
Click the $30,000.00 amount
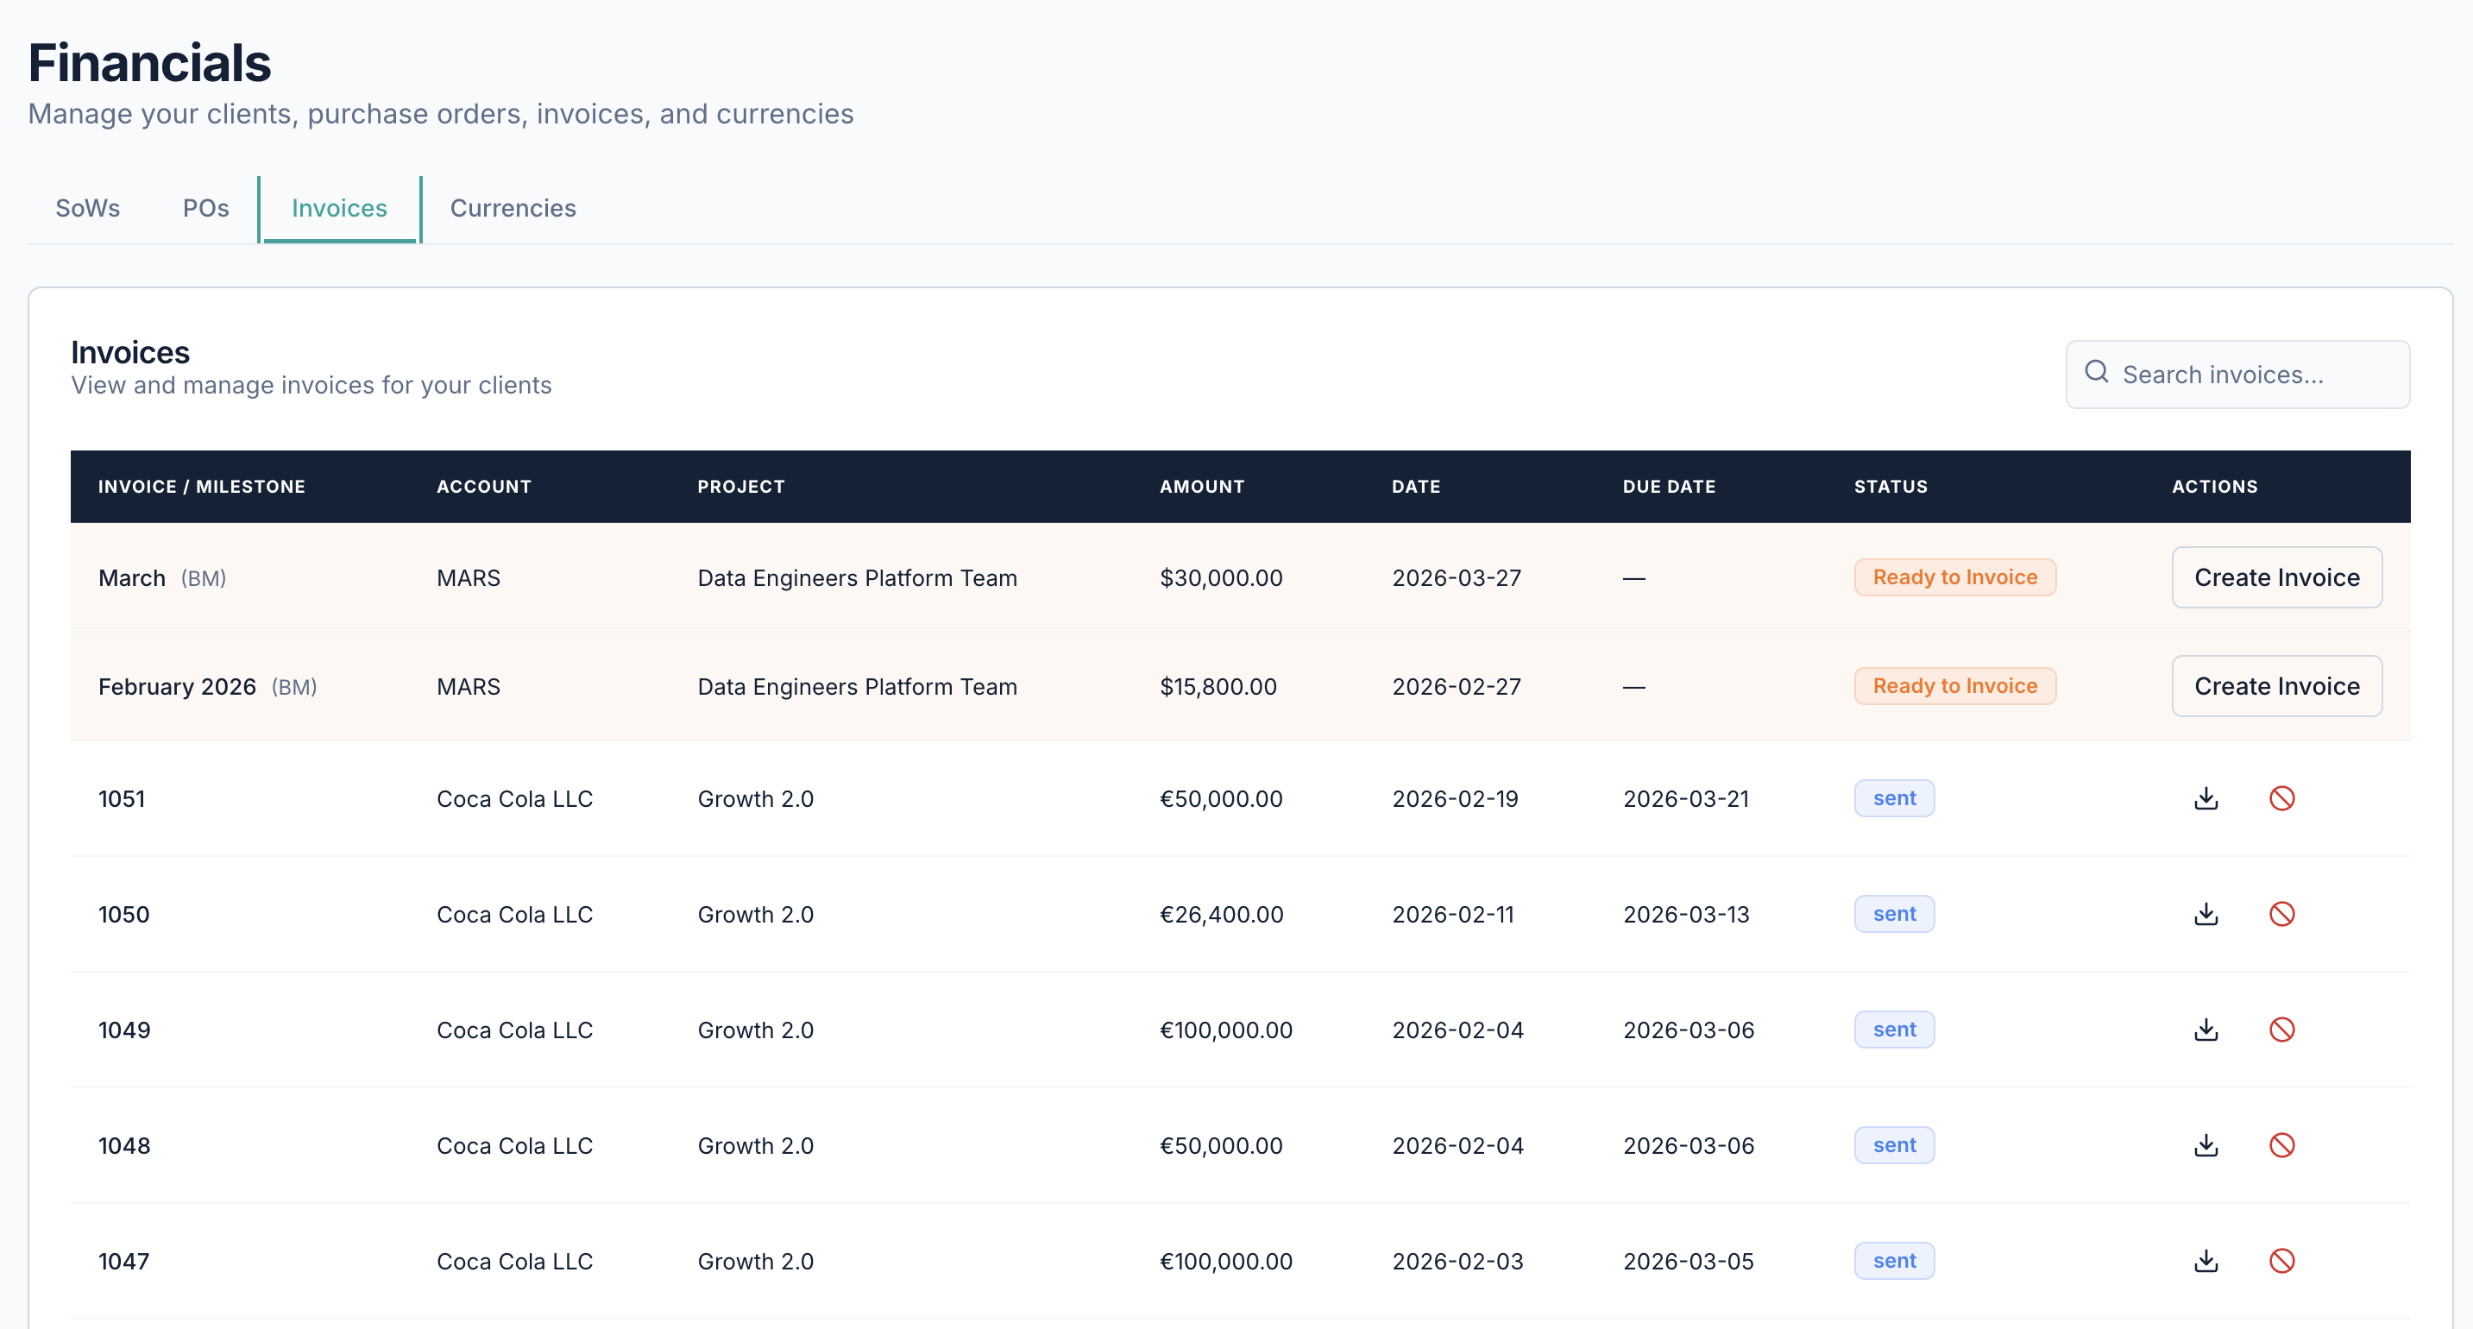[1221, 578]
